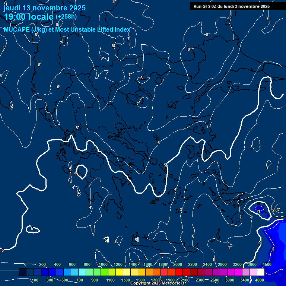This screenshot has height=286, width=286.
Task: Click the darkest navy swatch starting the scale
Action: (x=22, y=272)
